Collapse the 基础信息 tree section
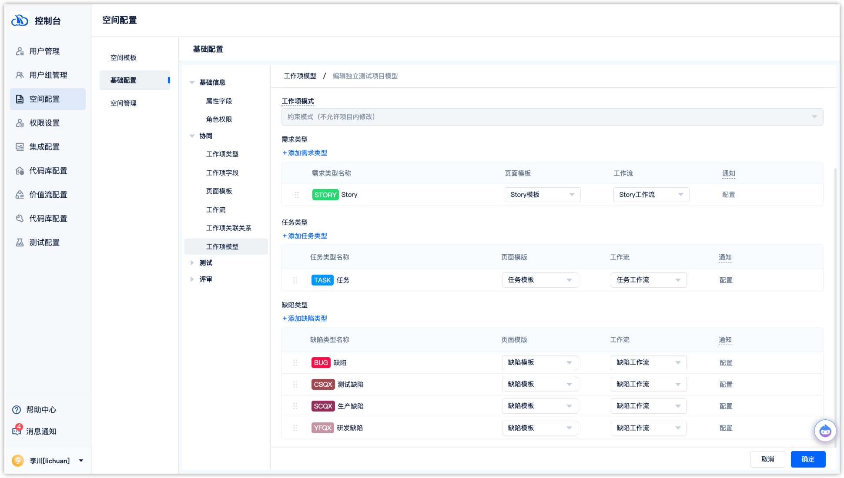844x478 pixels. [x=192, y=83]
